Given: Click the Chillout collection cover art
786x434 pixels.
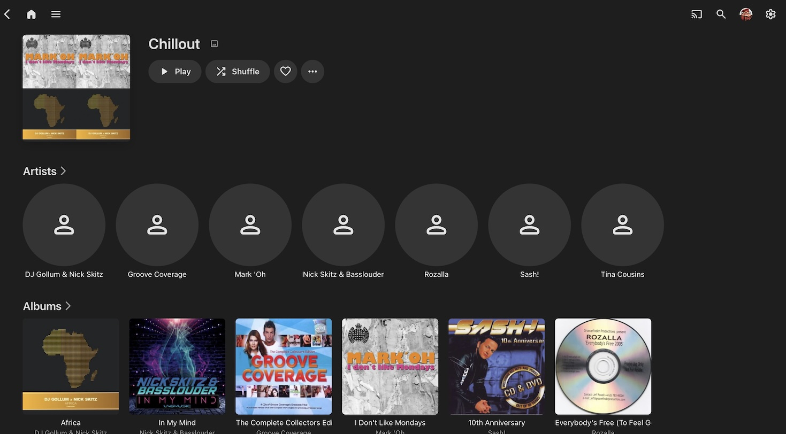Looking at the screenshot, I should pyautogui.click(x=76, y=87).
